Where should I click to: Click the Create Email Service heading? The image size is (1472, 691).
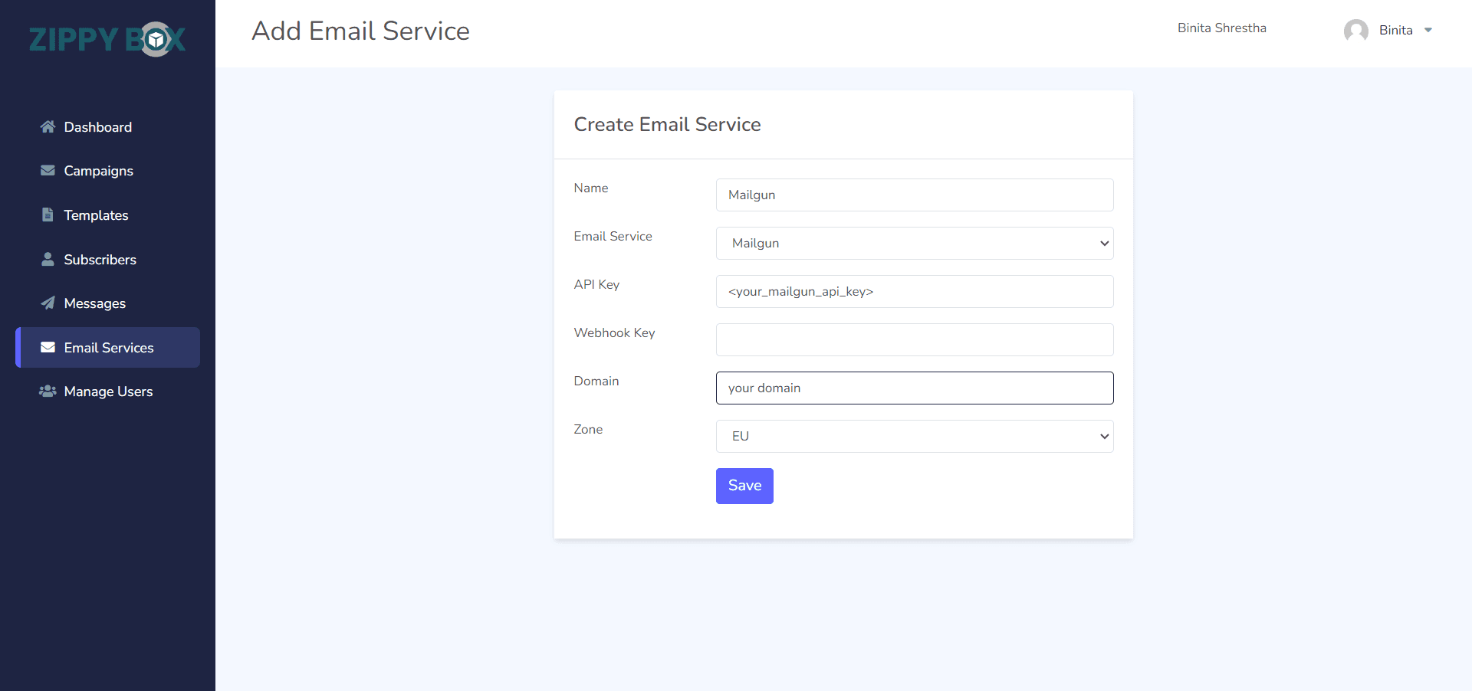tap(667, 124)
